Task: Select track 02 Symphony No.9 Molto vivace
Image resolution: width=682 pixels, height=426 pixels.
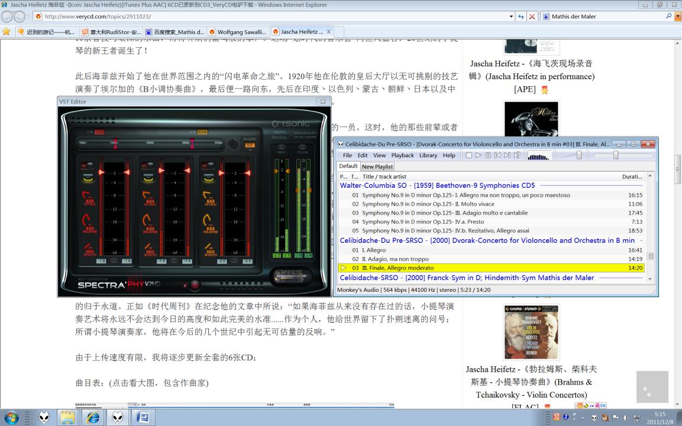Action: coord(490,204)
